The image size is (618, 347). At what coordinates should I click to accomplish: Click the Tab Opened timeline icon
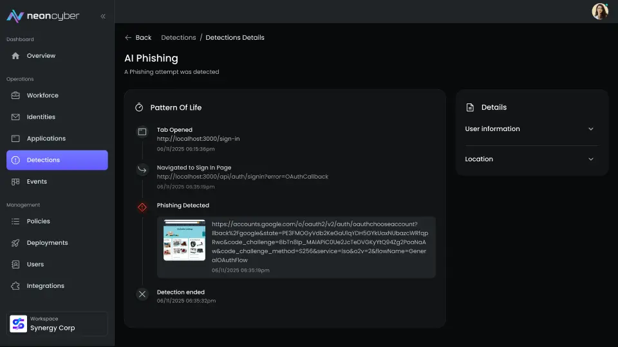coord(142,132)
